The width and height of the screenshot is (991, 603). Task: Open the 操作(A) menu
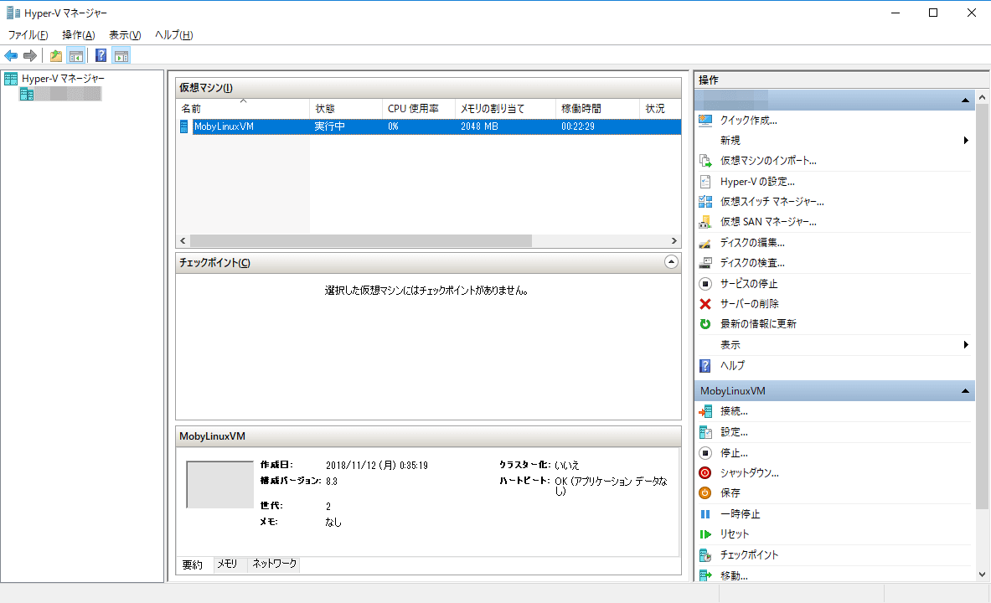pos(79,35)
